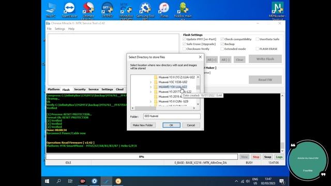Toggle Check compatibility checkbox
331x186 pixels.
pos(222,39)
